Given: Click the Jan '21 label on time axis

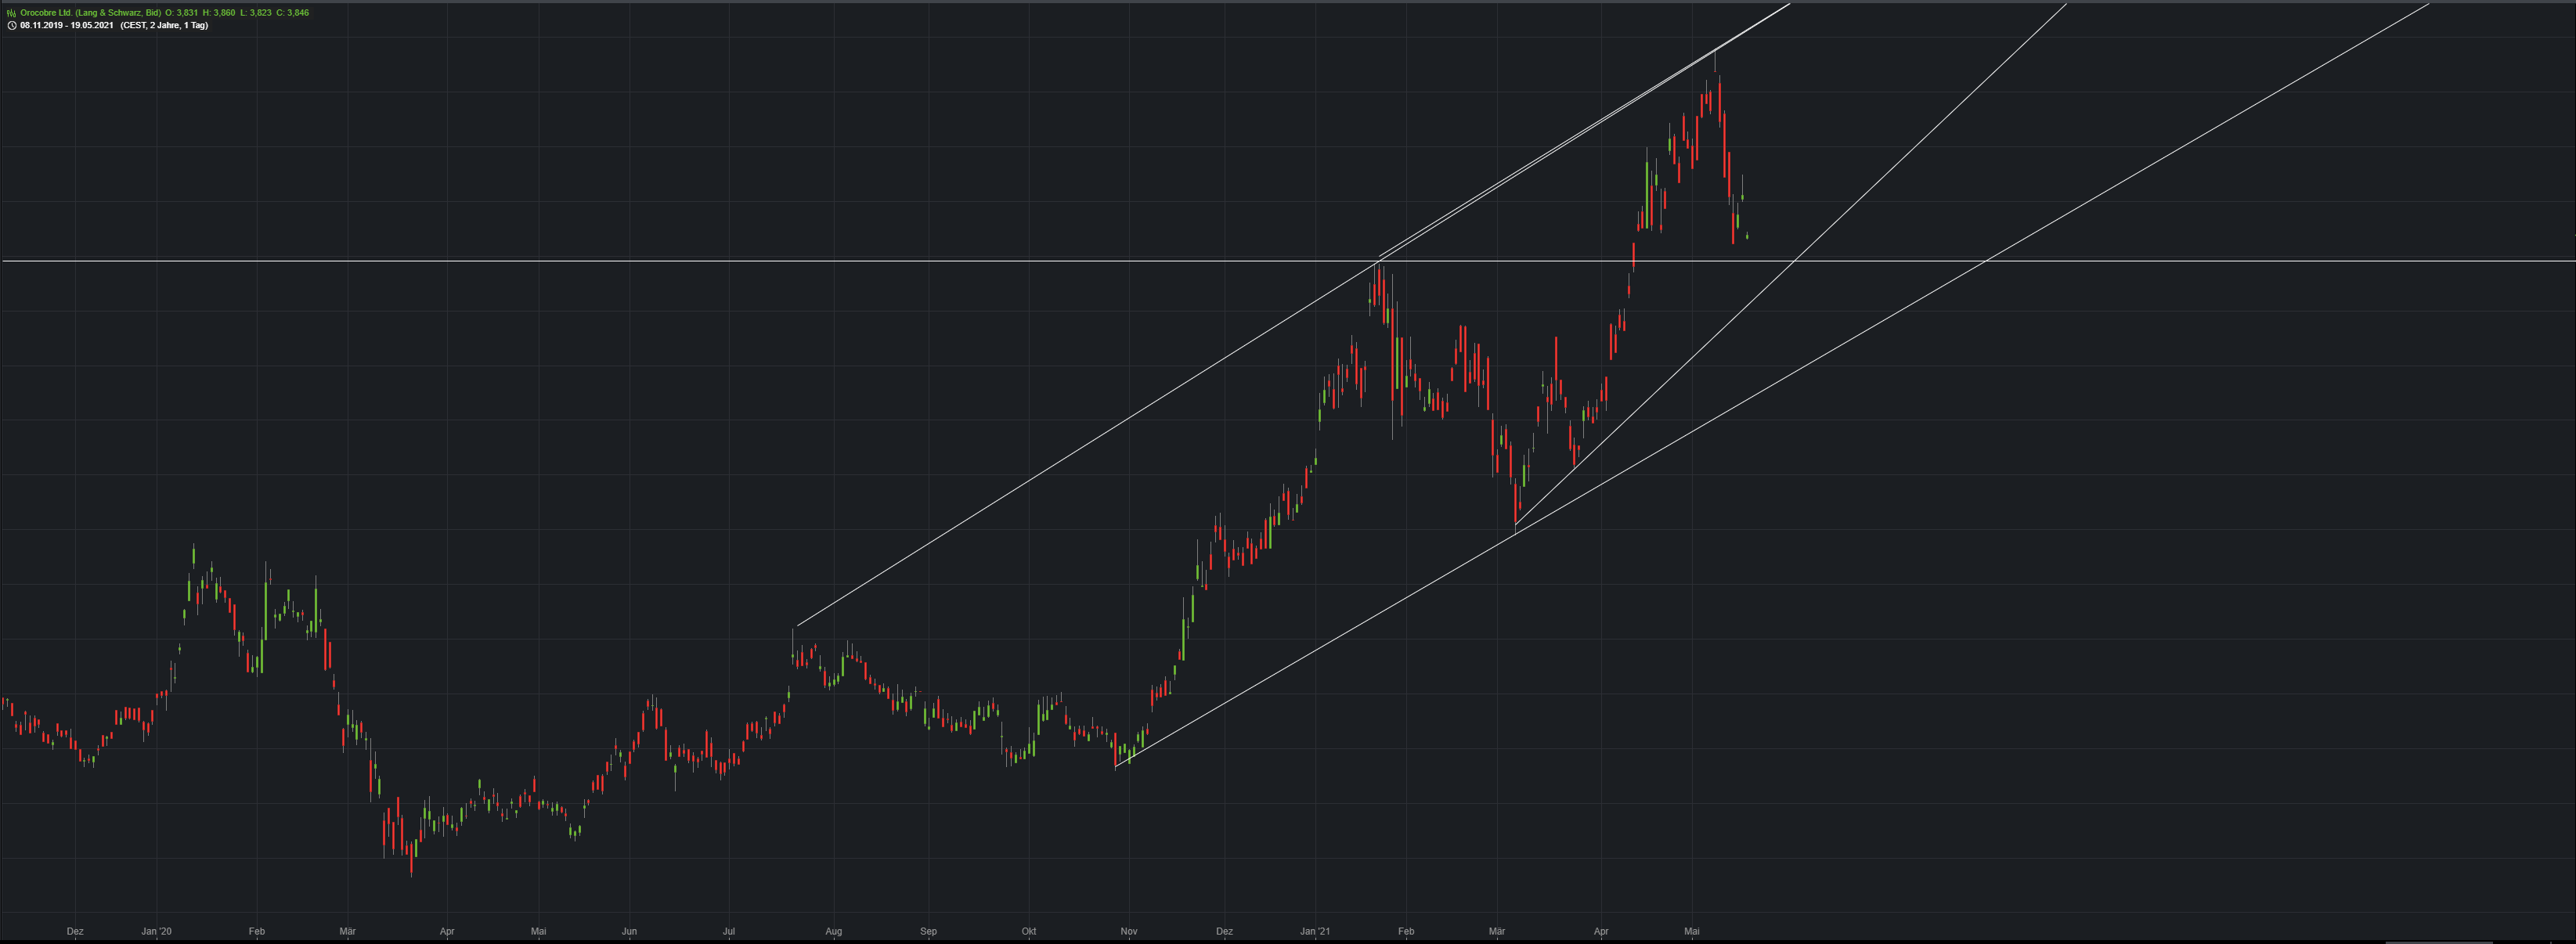Looking at the screenshot, I should [x=1315, y=931].
